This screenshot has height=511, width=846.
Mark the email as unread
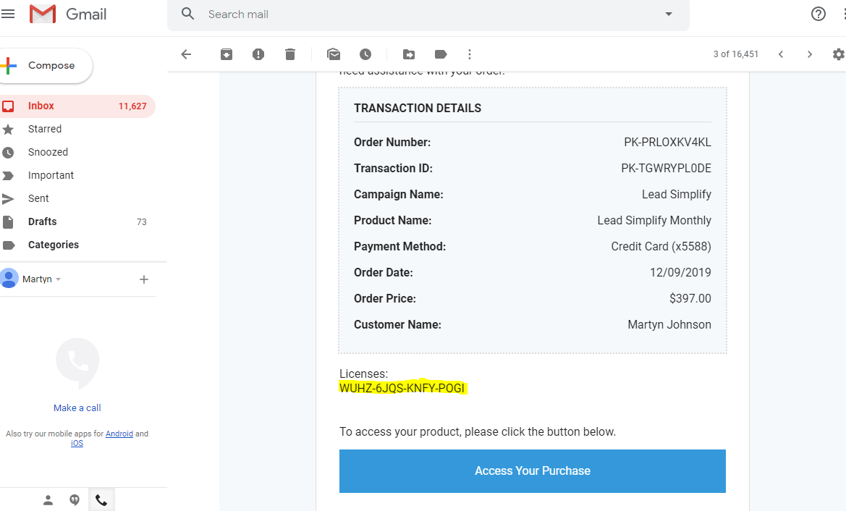click(x=334, y=54)
